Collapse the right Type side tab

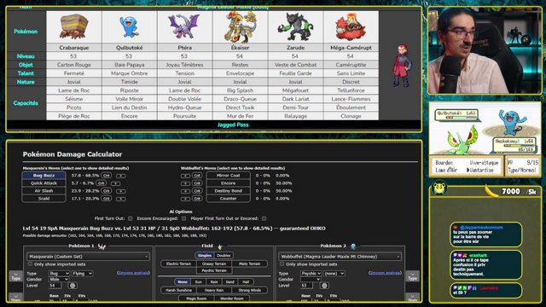pyautogui.click(x=412, y=276)
